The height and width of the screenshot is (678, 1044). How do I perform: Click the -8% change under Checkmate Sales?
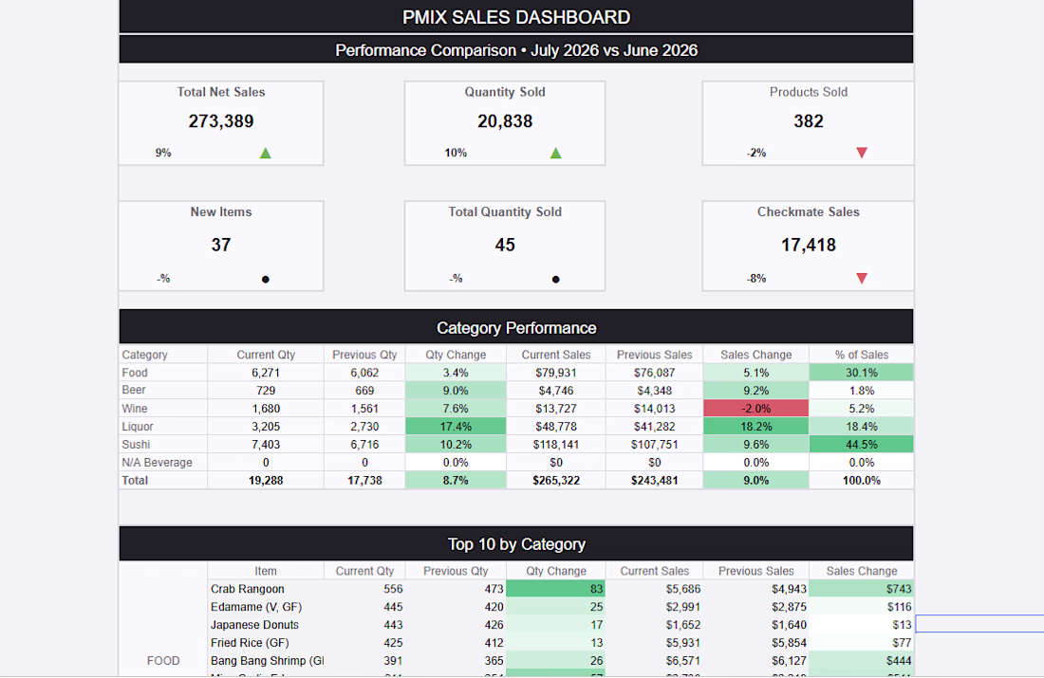[756, 278]
